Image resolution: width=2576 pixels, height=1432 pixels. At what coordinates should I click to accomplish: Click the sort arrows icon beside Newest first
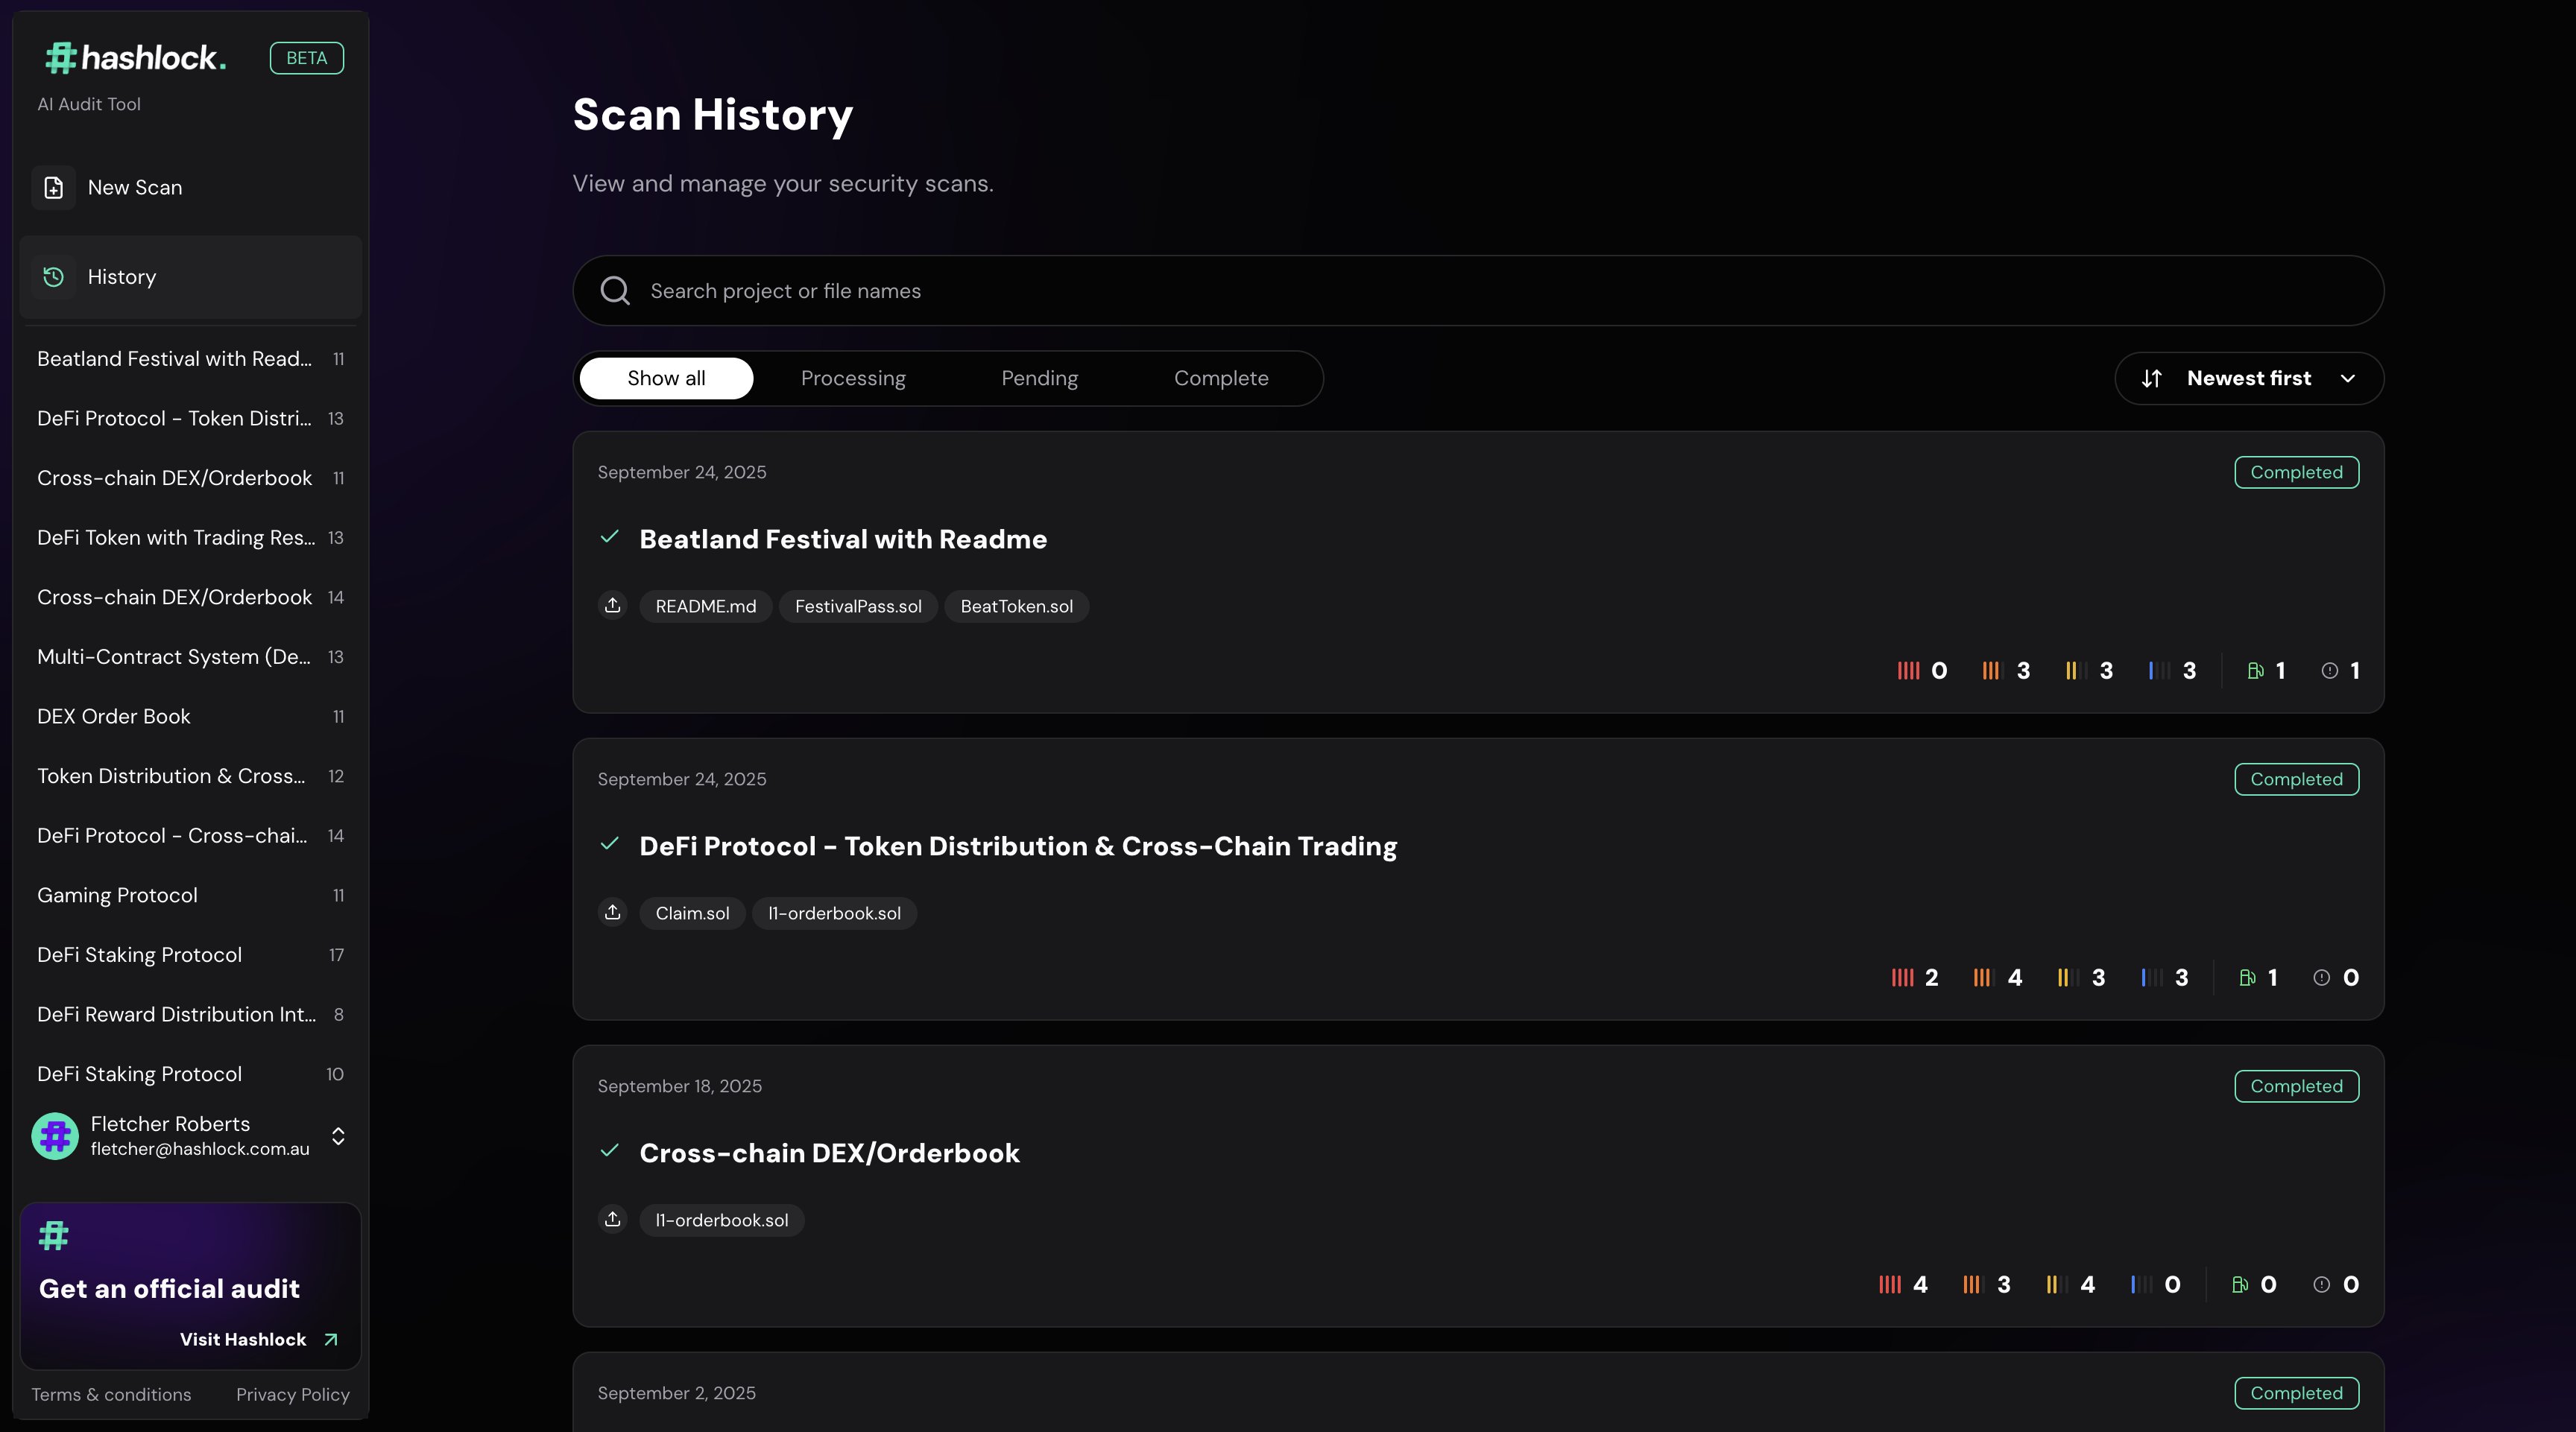point(2152,378)
